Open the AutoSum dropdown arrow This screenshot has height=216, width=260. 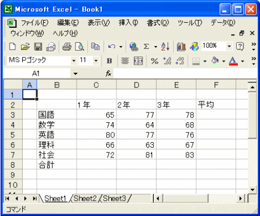[x=156, y=47]
